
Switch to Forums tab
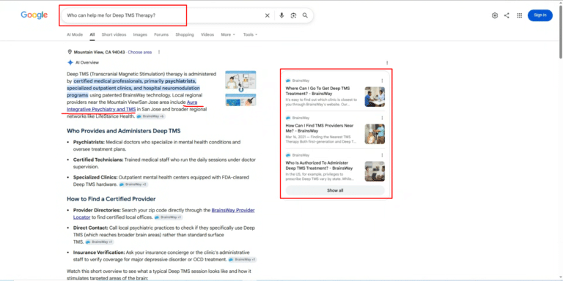[x=161, y=35]
